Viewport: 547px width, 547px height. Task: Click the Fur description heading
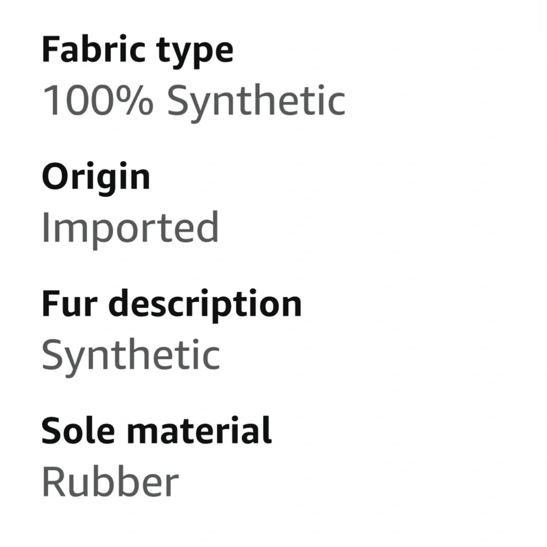point(171,304)
